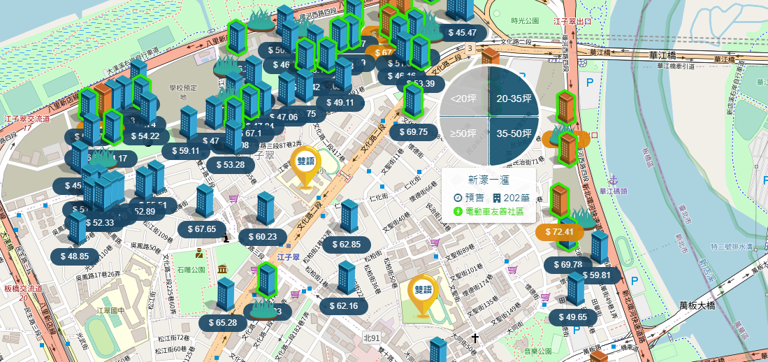The height and width of the screenshot is (362, 768).
Task: Select the green-outlined building above $ 69.75
Action: click(412, 101)
